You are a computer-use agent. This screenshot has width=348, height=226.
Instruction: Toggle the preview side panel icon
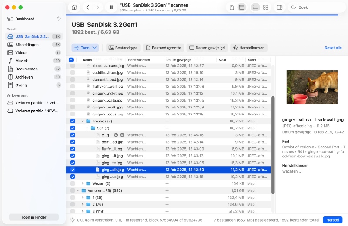[x=279, y=7]
